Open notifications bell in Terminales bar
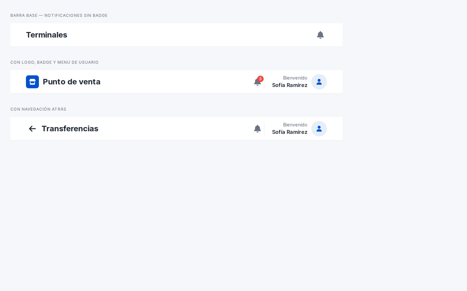The height and width of the screenshot is (291, 467). pos(320,35)
